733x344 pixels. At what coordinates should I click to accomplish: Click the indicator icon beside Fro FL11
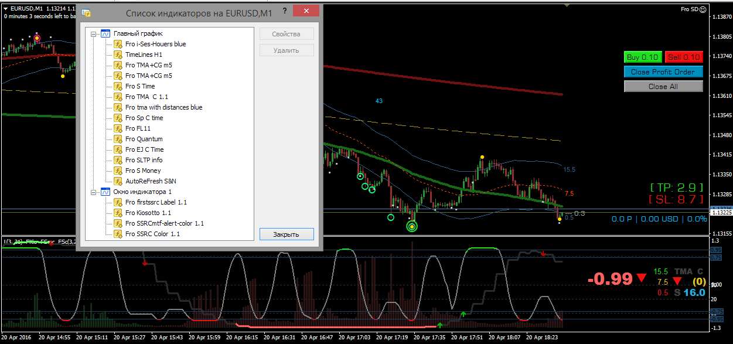117,128
